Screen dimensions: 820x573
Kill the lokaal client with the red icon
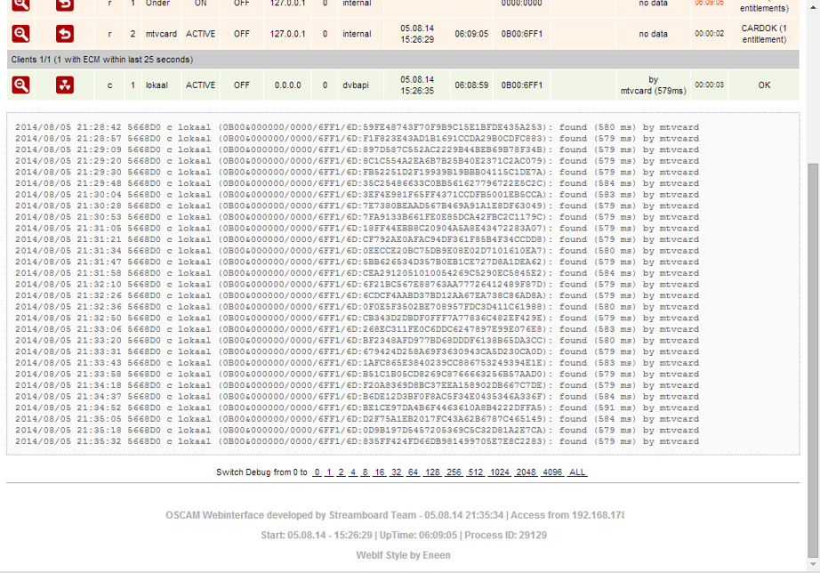65,85
